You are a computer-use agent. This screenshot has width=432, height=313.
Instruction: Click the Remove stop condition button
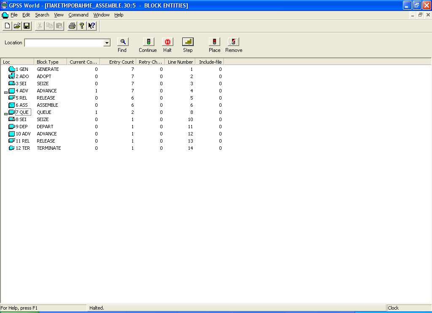(x=233, y=42)
